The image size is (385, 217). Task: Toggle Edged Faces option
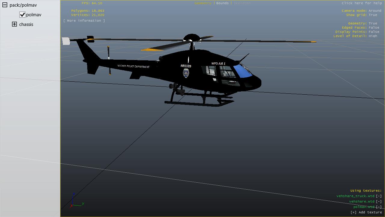[374, 27]
